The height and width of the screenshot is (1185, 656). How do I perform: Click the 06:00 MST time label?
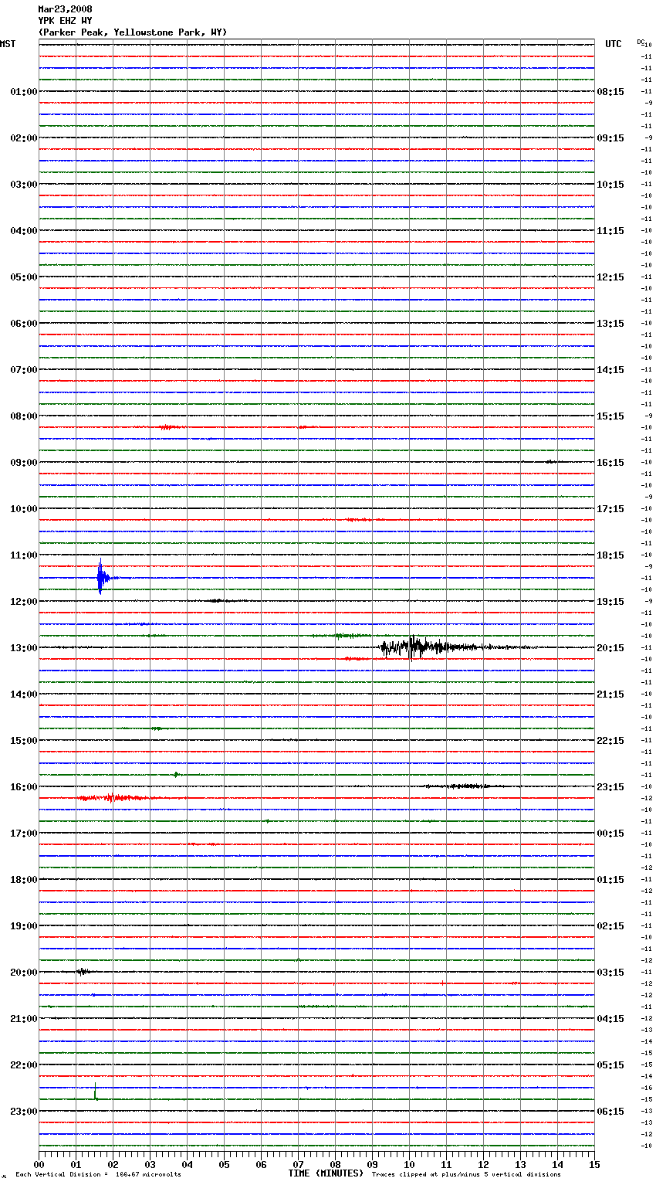24,324
